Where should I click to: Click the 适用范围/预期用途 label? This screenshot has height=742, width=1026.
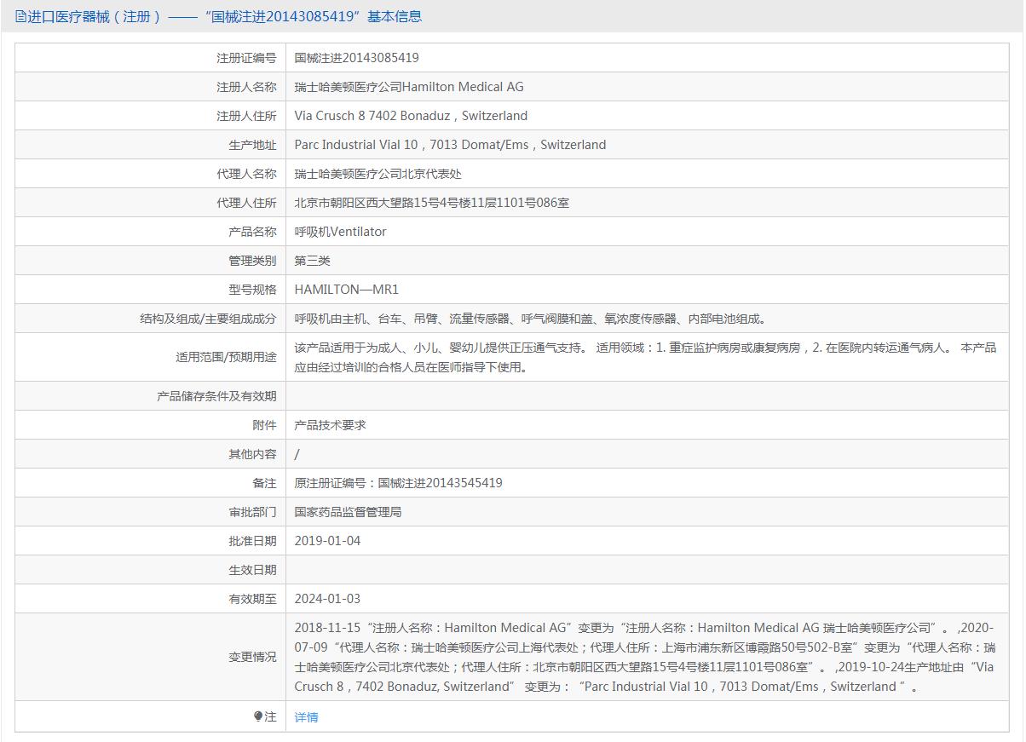(x=226, y=357)
